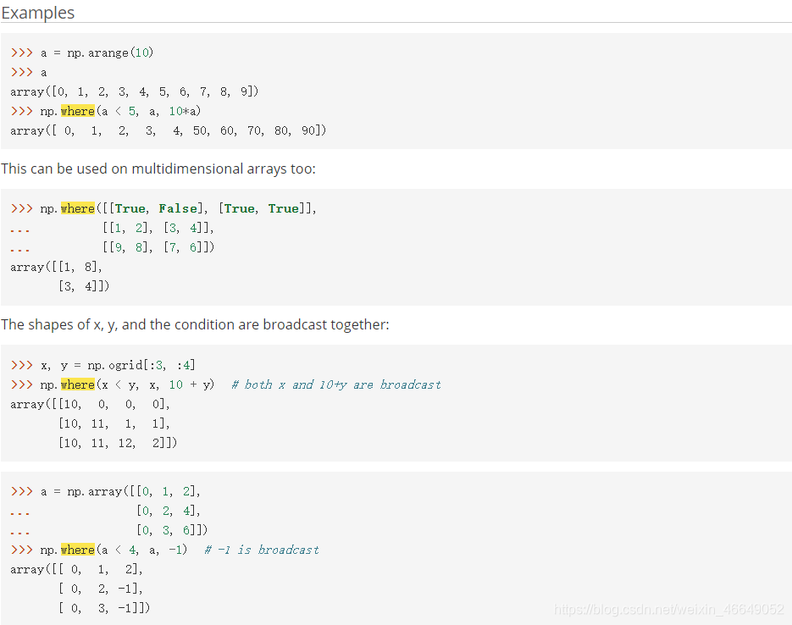
Task: Click the "Examples" section heading
Action: [38, 13]
